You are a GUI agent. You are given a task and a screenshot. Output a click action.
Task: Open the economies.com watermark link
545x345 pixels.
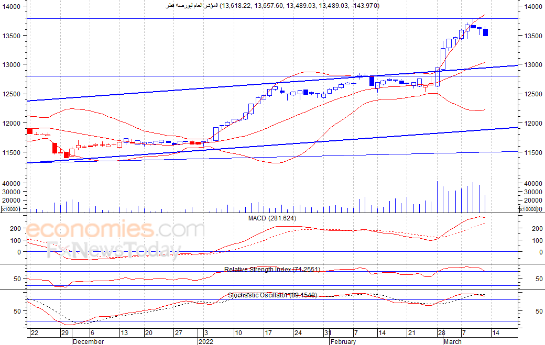click(x=115, y=230)
